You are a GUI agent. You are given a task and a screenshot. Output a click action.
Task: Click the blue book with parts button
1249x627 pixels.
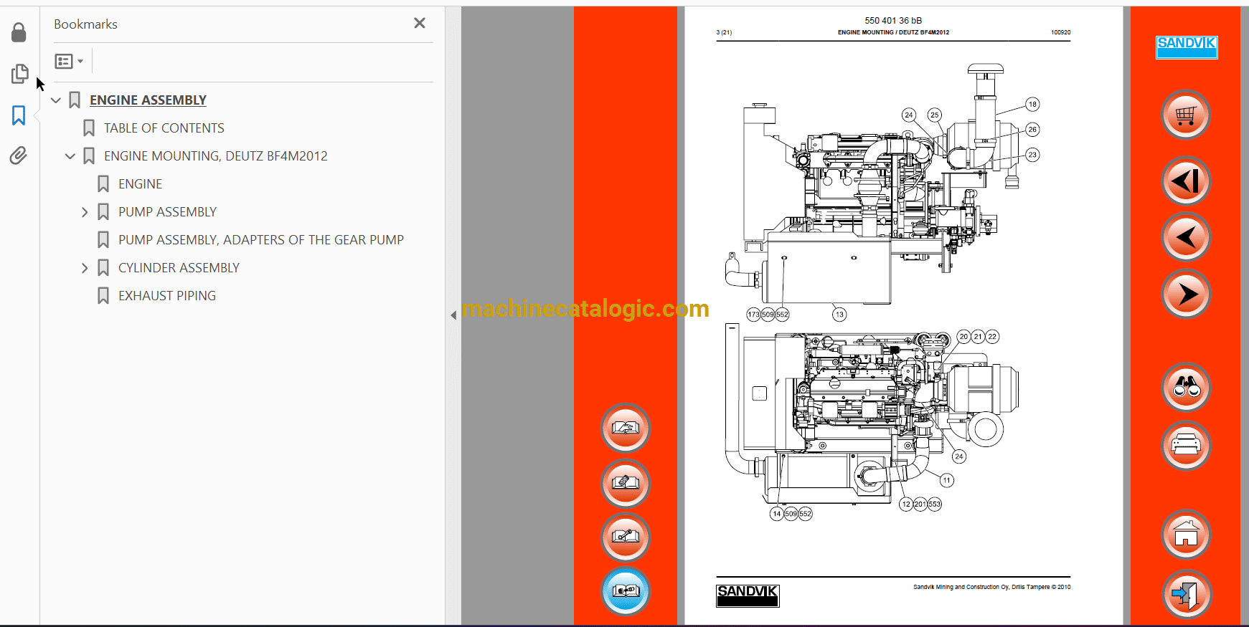coord(626,592)
